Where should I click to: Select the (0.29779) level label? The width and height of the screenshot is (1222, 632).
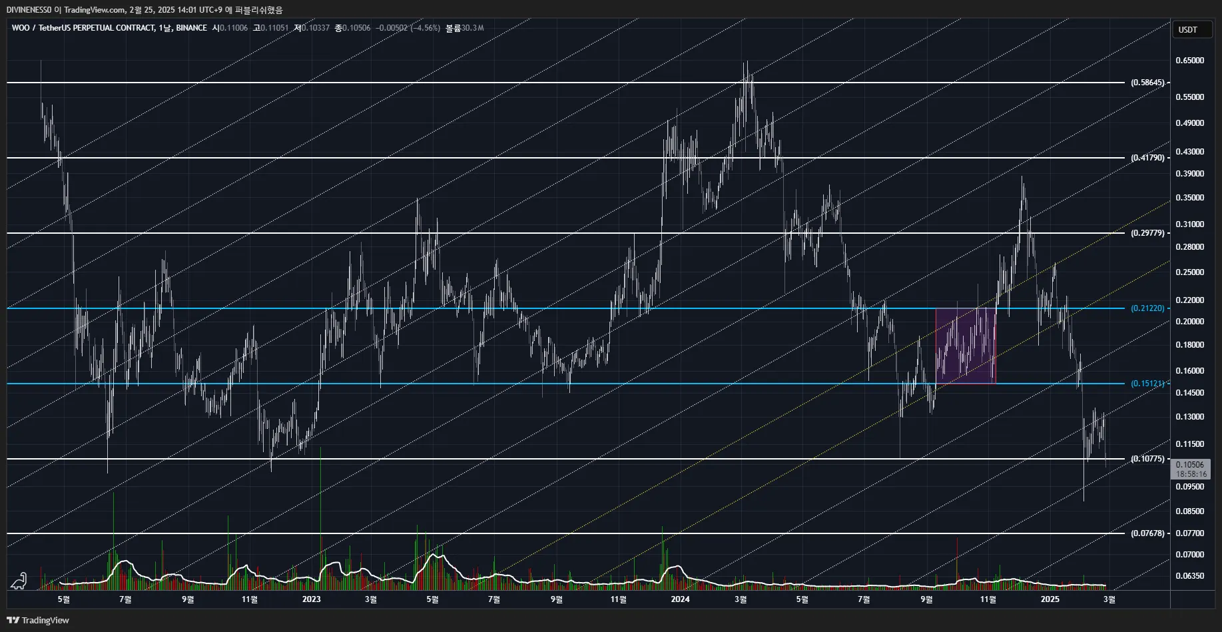point(1148,233)
